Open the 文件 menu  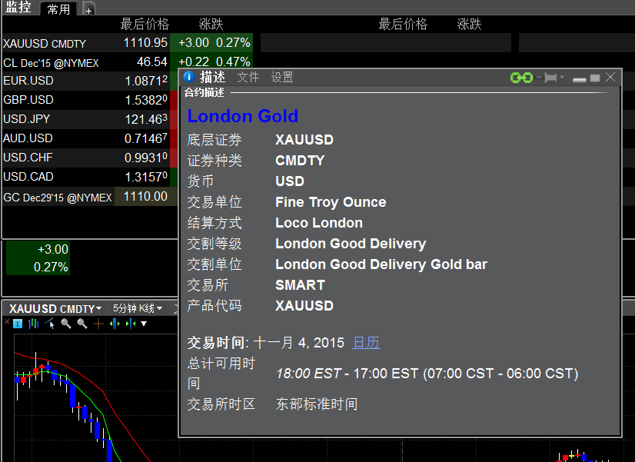click(248, 77)
